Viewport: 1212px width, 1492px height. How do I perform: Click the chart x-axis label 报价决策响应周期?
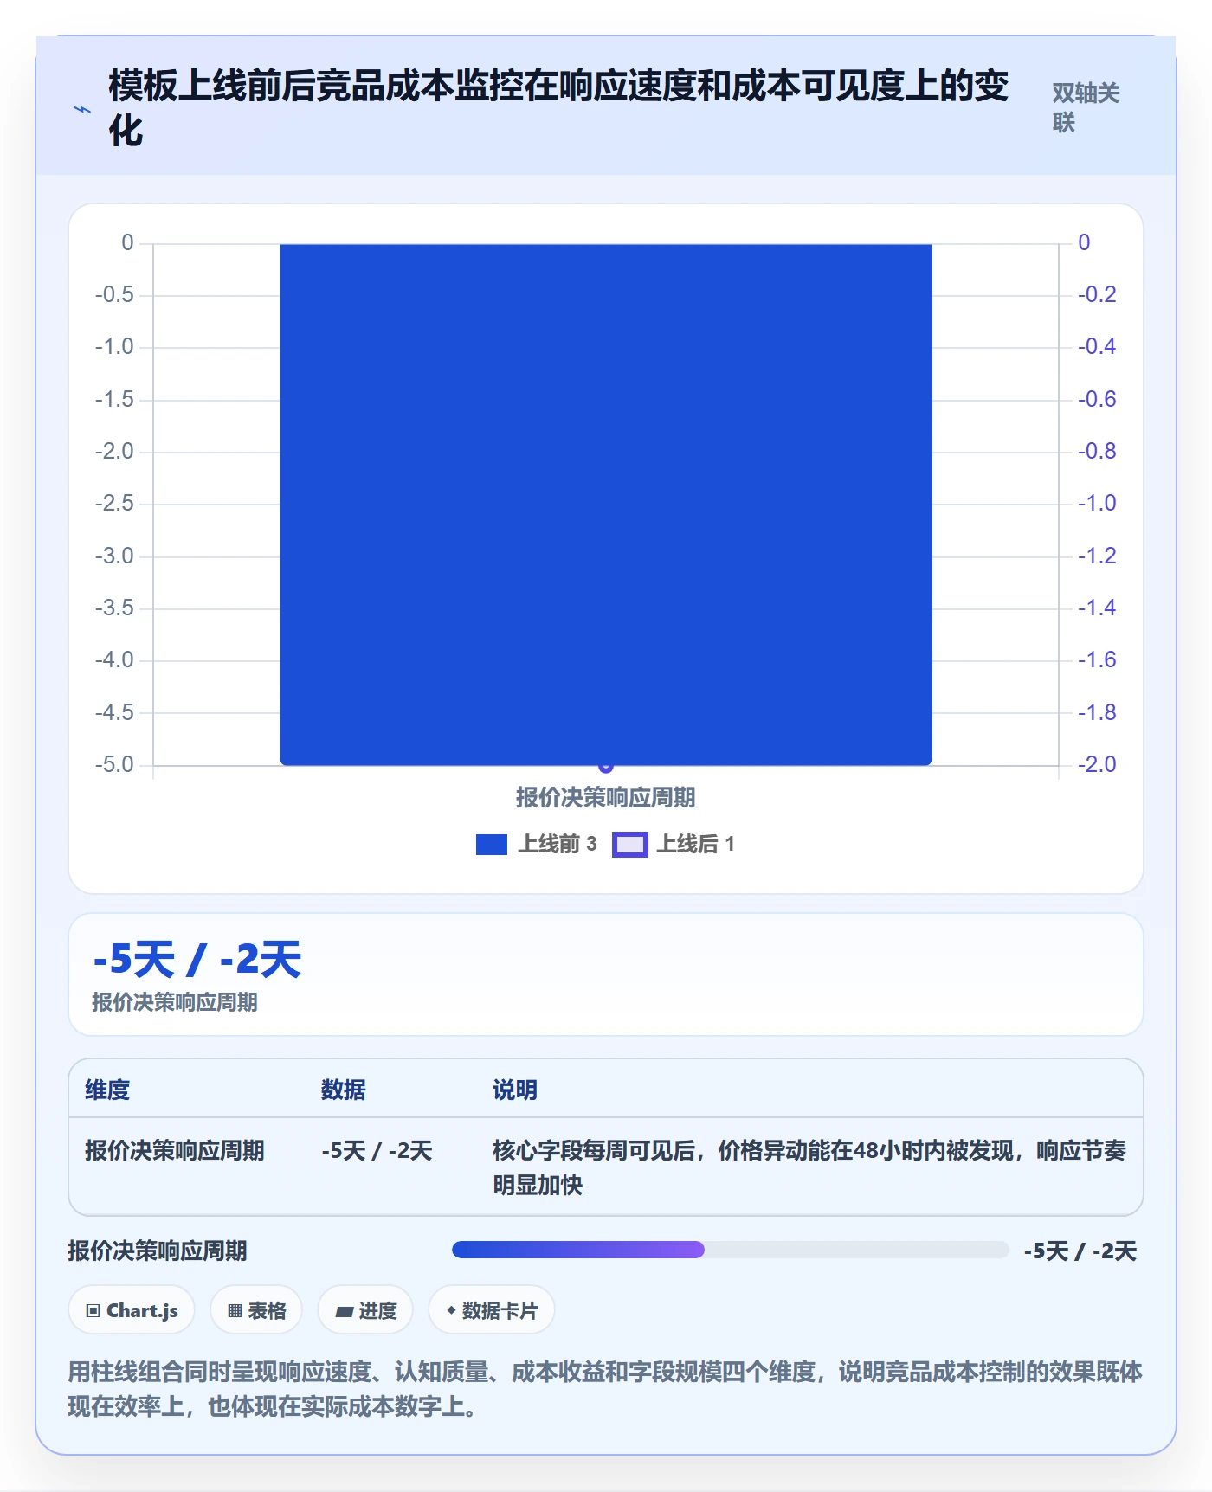pos(606,797)
